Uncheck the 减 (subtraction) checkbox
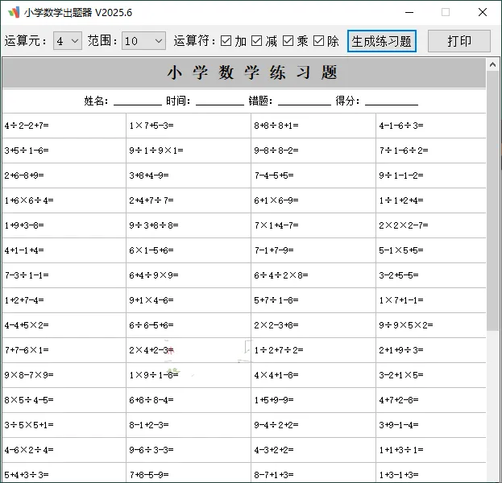The width and height of the screenshot is (502, 483). (257, 41)
